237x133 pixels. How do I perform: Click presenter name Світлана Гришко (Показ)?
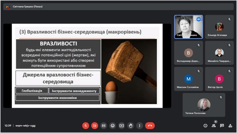click(x=28, y=7)
